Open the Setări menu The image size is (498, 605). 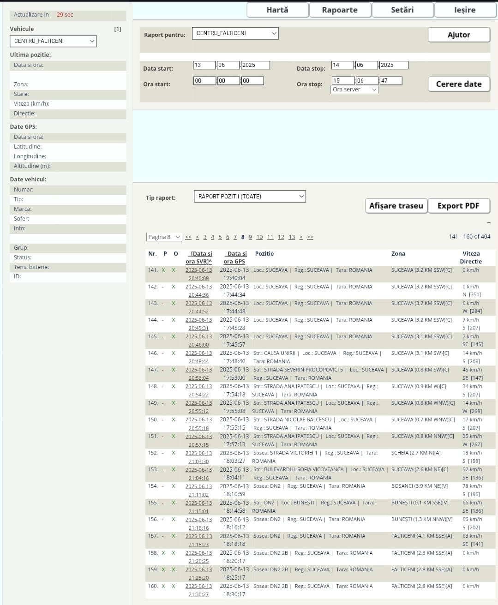pyautogui.click(x=402, y=10)
